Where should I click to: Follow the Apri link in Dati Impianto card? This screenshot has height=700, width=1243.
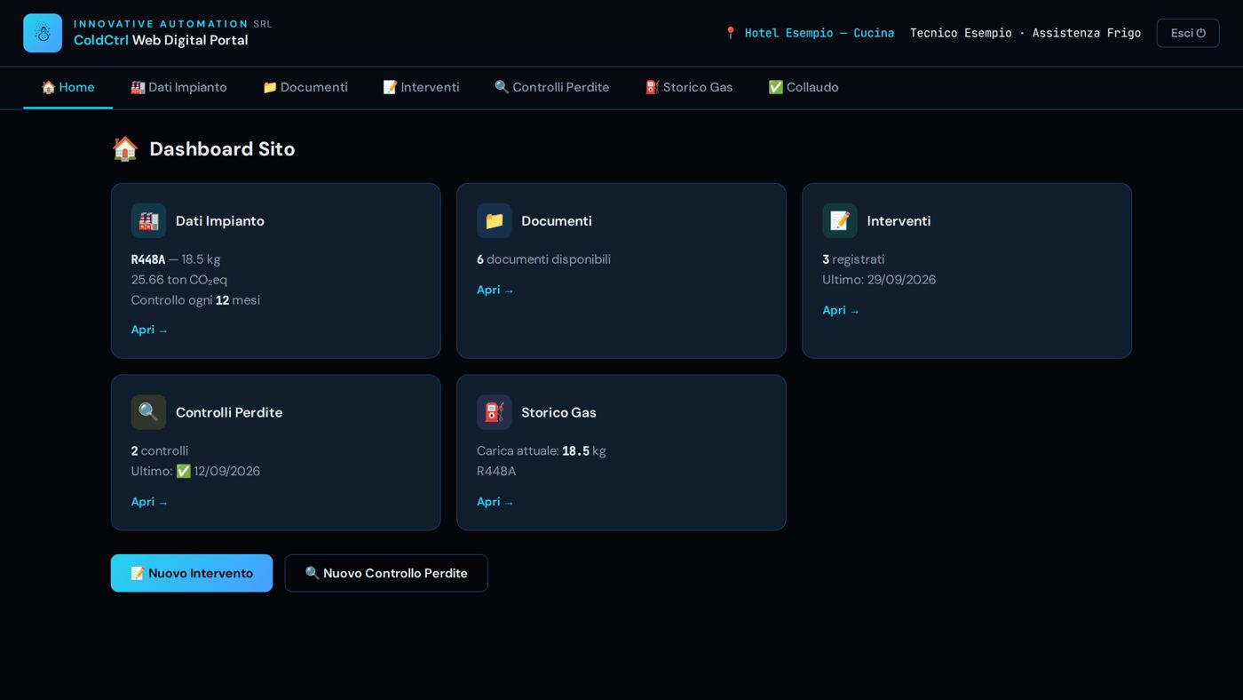coord(149,330)
